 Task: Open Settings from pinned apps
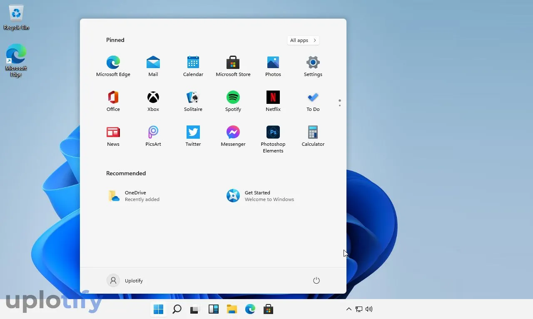[x=313, y=66]
